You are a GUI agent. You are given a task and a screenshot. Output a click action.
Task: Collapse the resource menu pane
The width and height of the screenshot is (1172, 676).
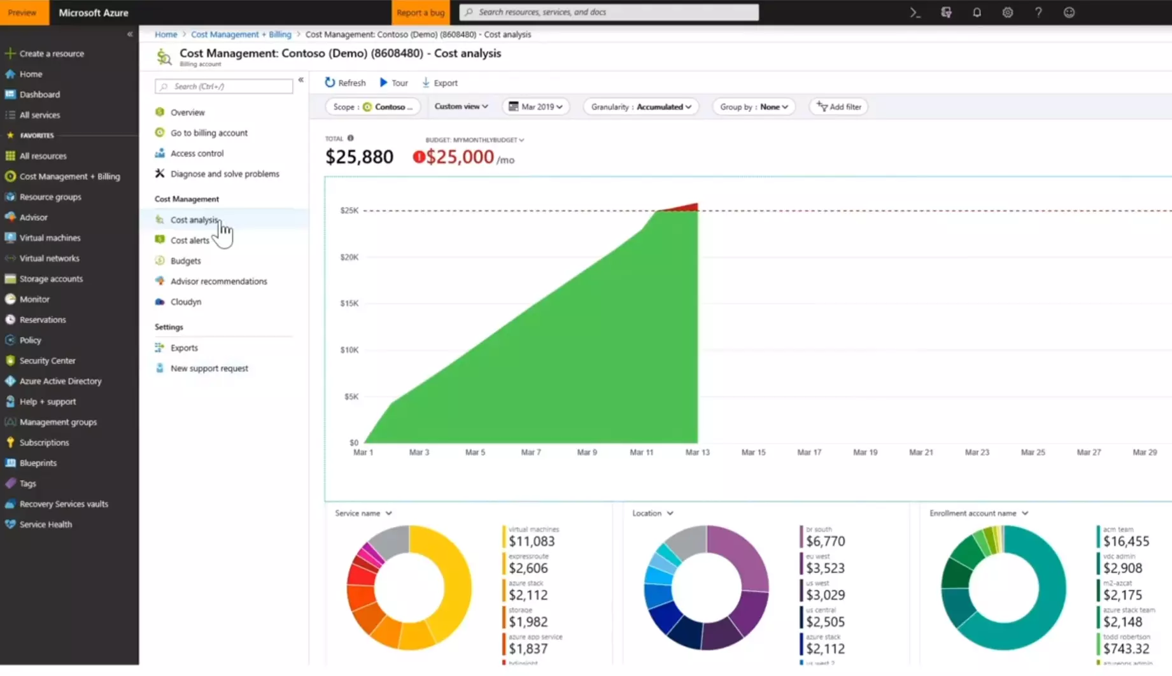tap(300, 80)
